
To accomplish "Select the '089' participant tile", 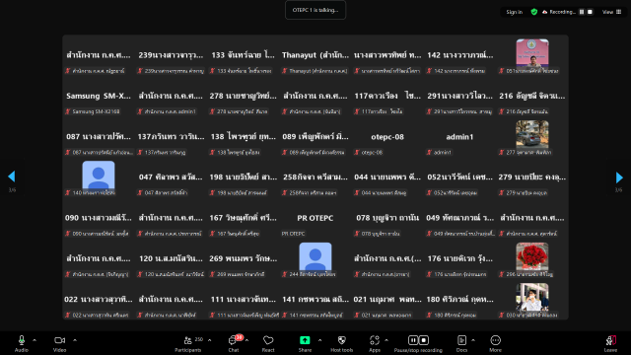I will tap(315, 138).
